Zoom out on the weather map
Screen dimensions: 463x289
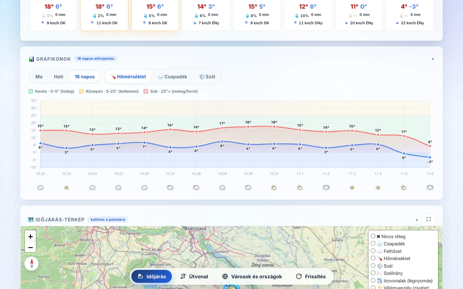30,247
